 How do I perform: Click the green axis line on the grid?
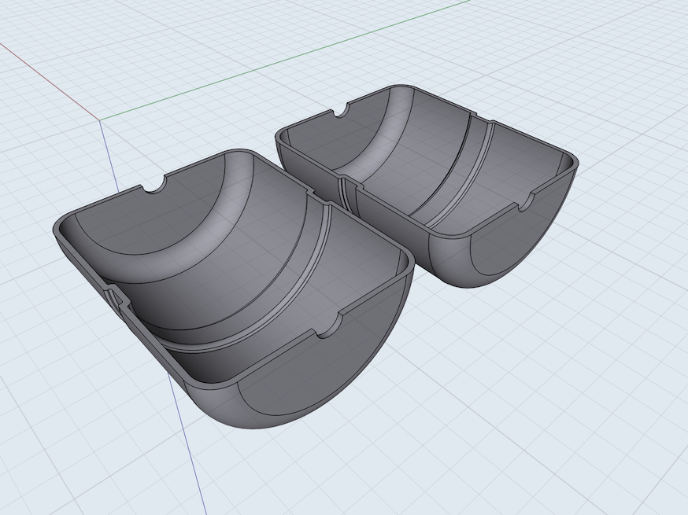pos(285,60)
